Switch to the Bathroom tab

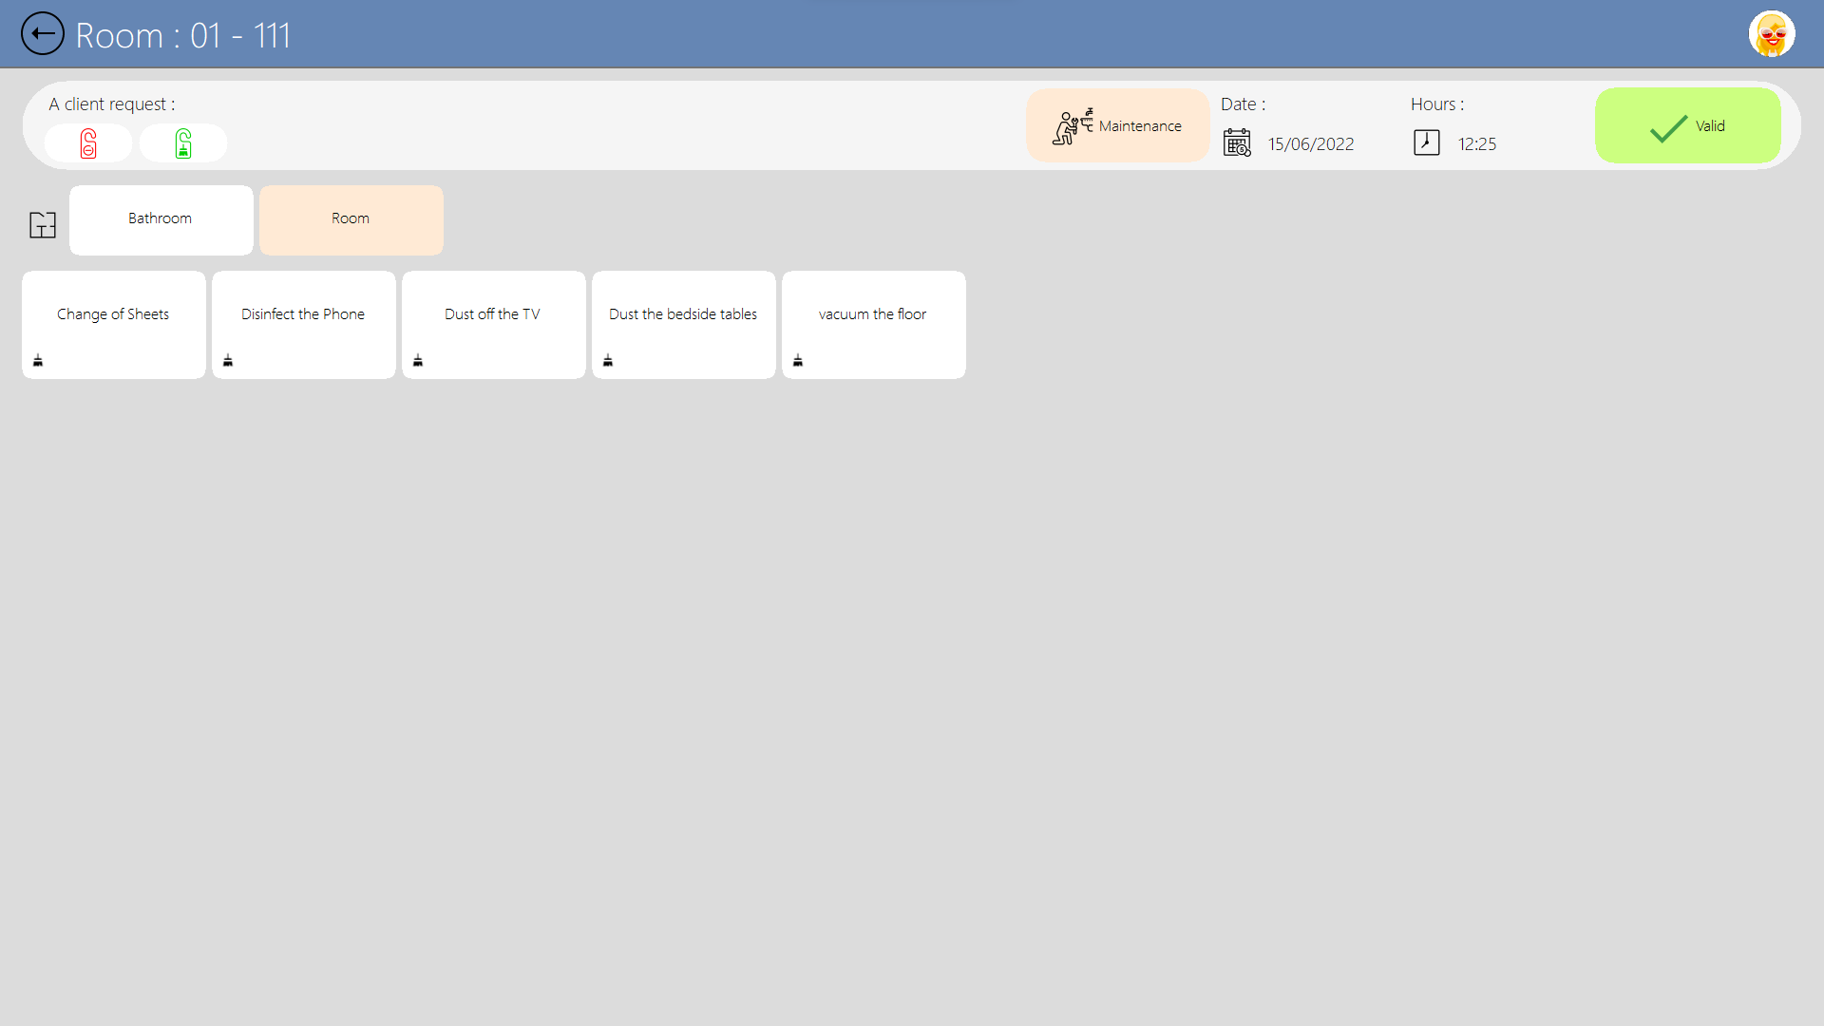(x=161, y=219)
